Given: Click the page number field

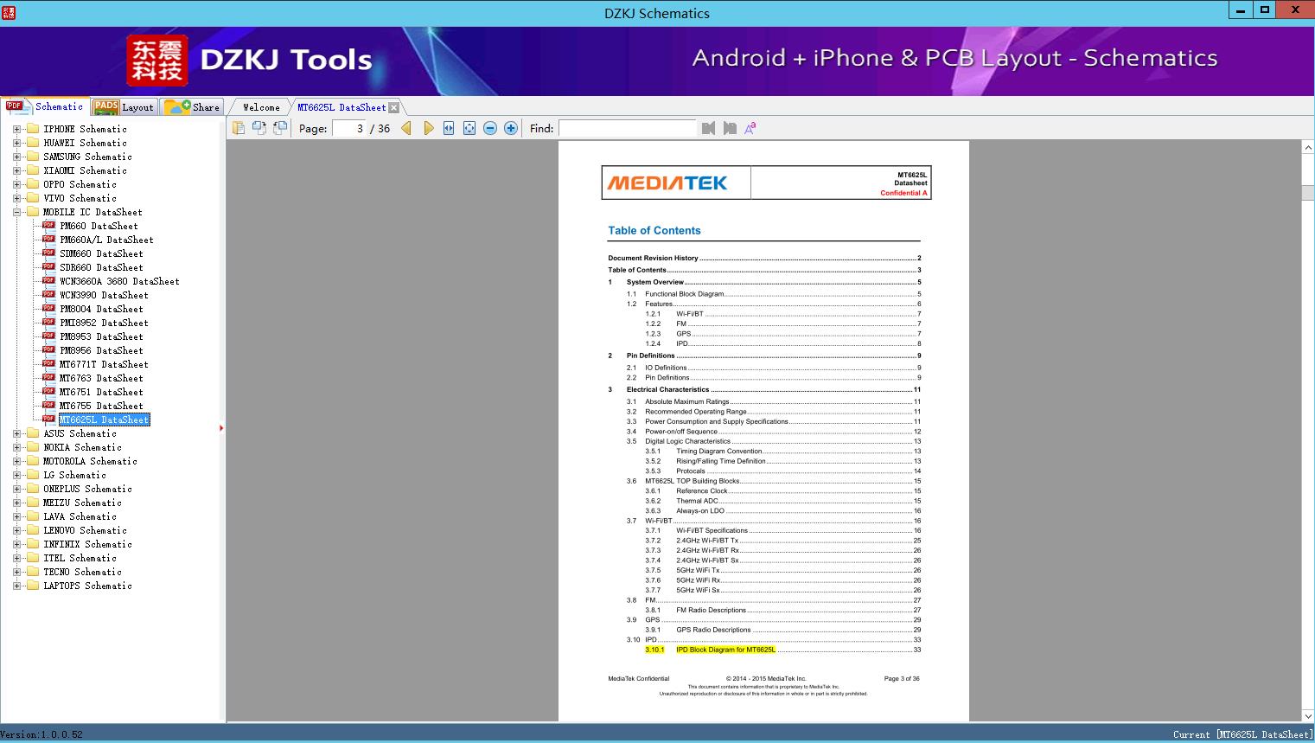Looking at the screenshot, I should (348, 128).
